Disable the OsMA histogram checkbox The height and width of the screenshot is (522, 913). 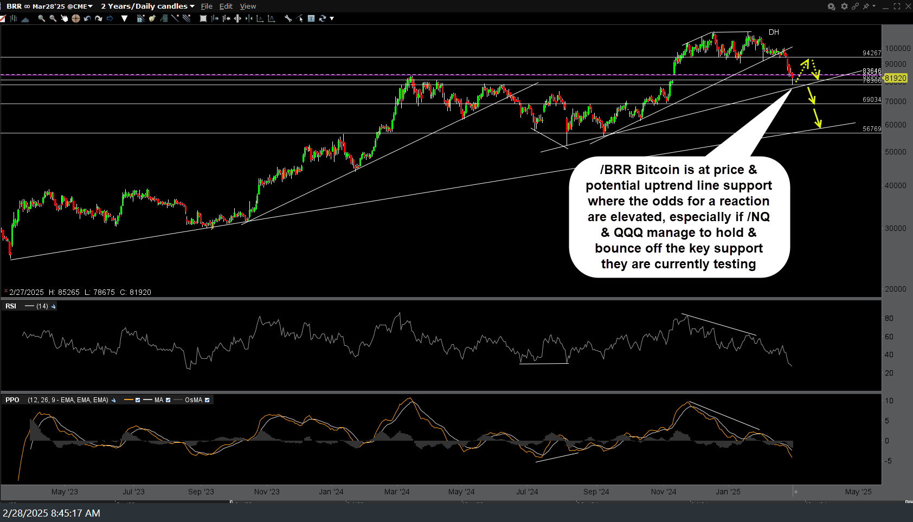(x=207, y=400)
